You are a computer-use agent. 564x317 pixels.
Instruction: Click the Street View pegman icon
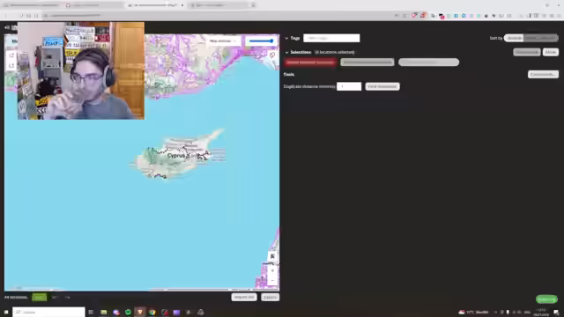tap(272, 256)
